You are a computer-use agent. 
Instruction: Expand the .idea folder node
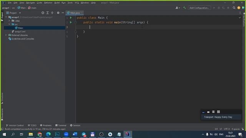pyautogui.click(x=9, y=21)
